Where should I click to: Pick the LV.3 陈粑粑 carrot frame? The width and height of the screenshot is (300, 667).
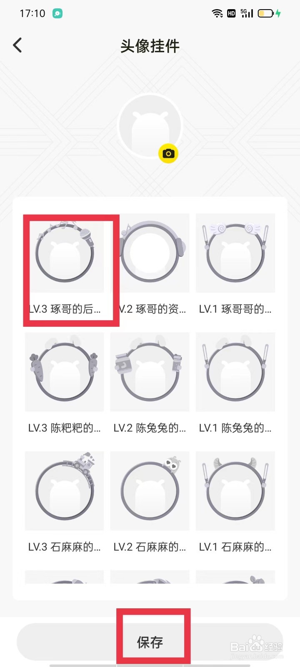pyautogui.click(x=65, y=372)
